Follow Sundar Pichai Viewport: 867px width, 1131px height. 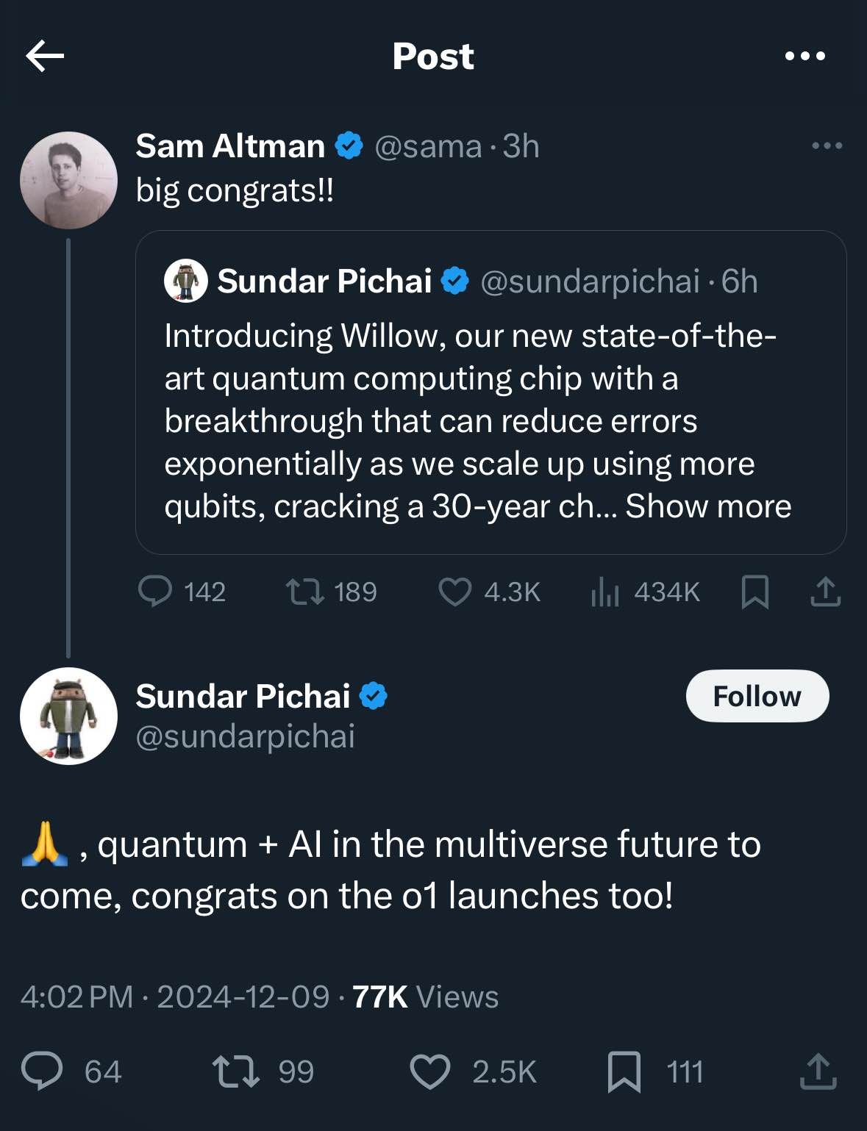coord(757,696)
